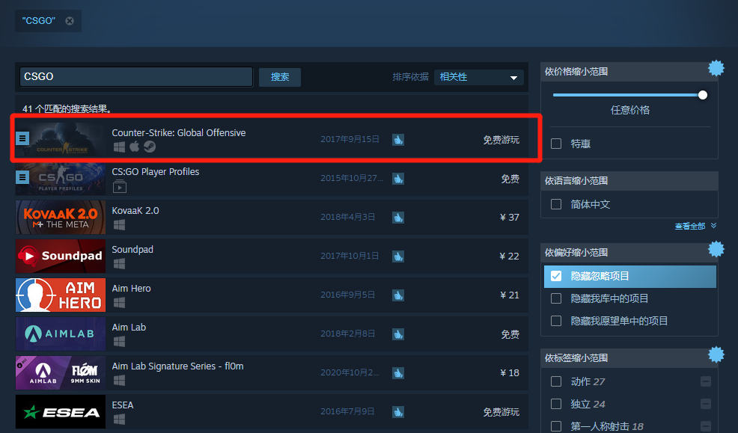Open the 相关性 sort dropdown
This screenshot has width=738, height=433.
point(478,77)
